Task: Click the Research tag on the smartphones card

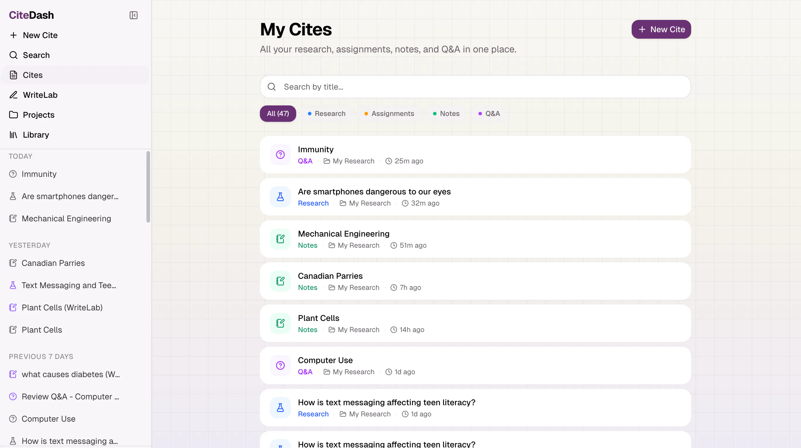Action: (x=313, y=203)
